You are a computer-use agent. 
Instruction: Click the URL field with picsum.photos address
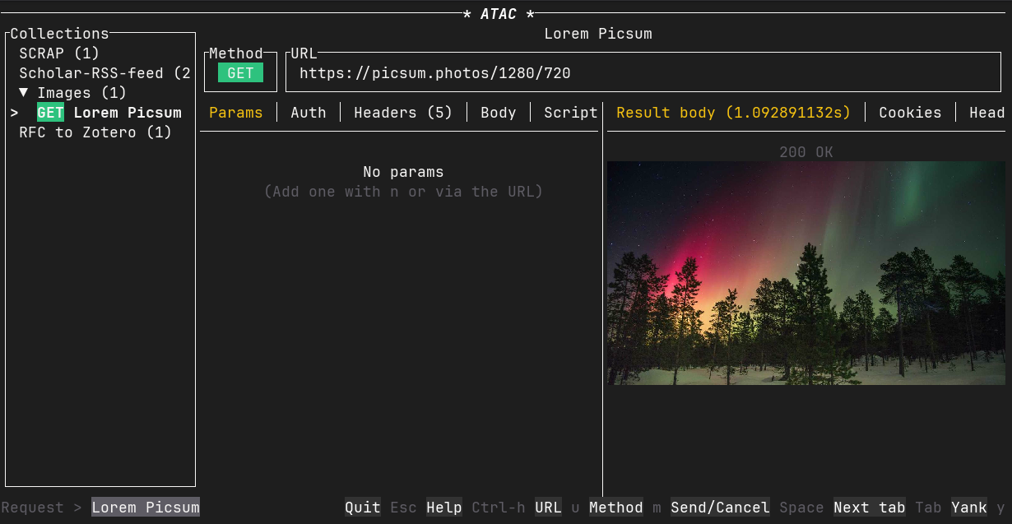[645, 73]
